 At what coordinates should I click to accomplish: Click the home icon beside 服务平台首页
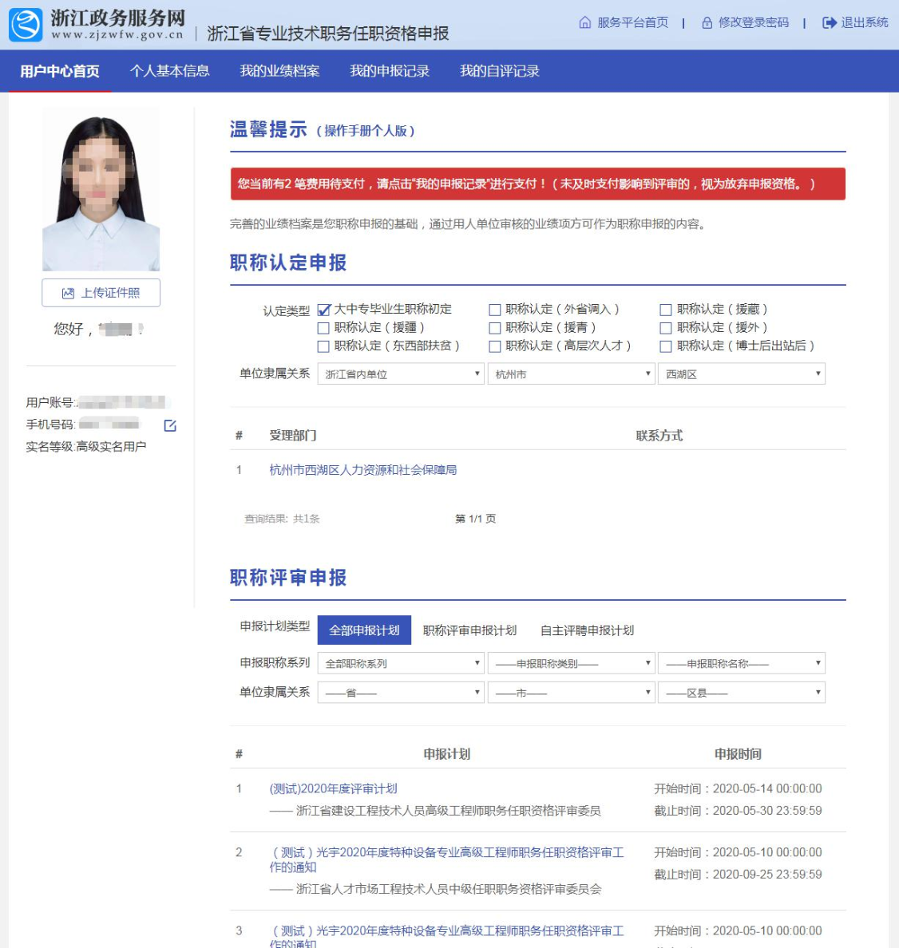(x=584, y=23)
